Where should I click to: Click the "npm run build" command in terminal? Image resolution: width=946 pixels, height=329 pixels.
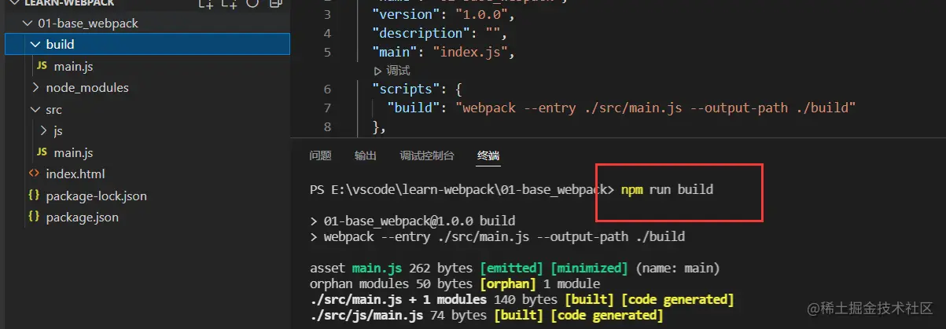pos(667,190)
